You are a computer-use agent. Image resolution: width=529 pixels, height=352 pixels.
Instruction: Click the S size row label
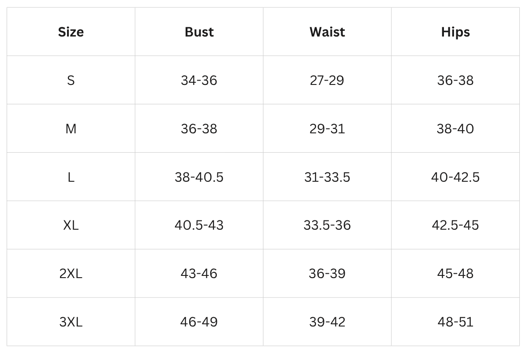[x=71, y=81]
